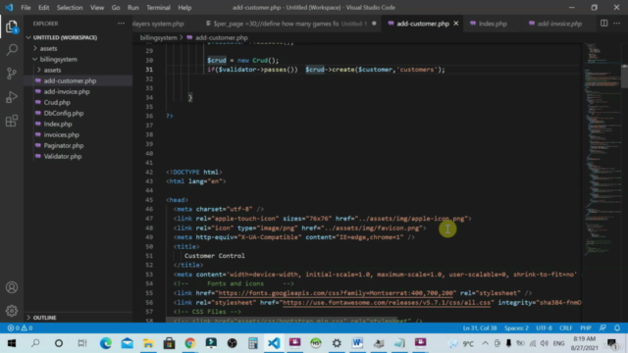Open the Extensions view

tap(12, 121)
